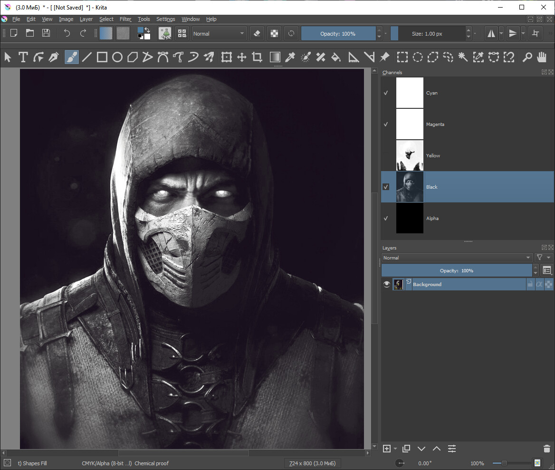Hide the Background layer via eye icon
Viewport: 555px width, 470px height.
(x=387, y=284)
